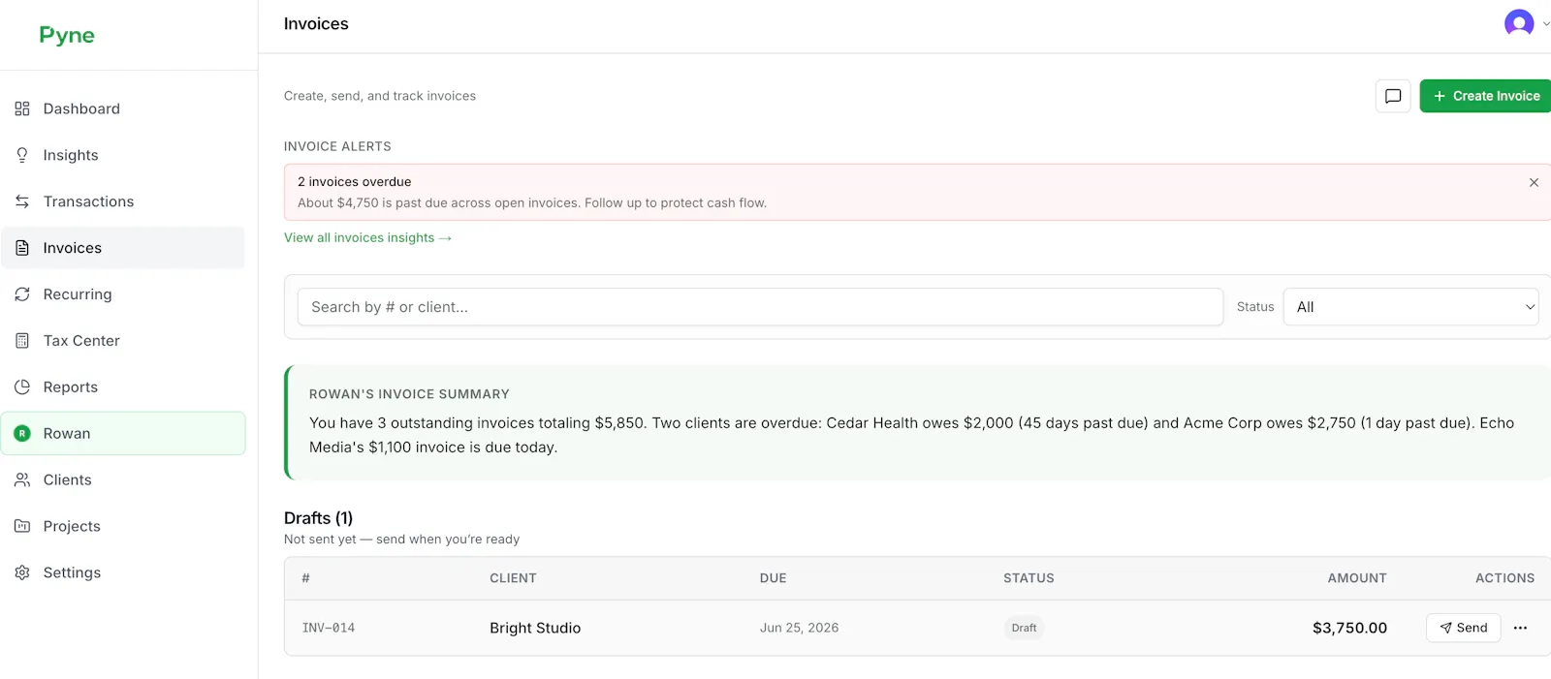Click the Dashboard grid icon

(22, 108)
